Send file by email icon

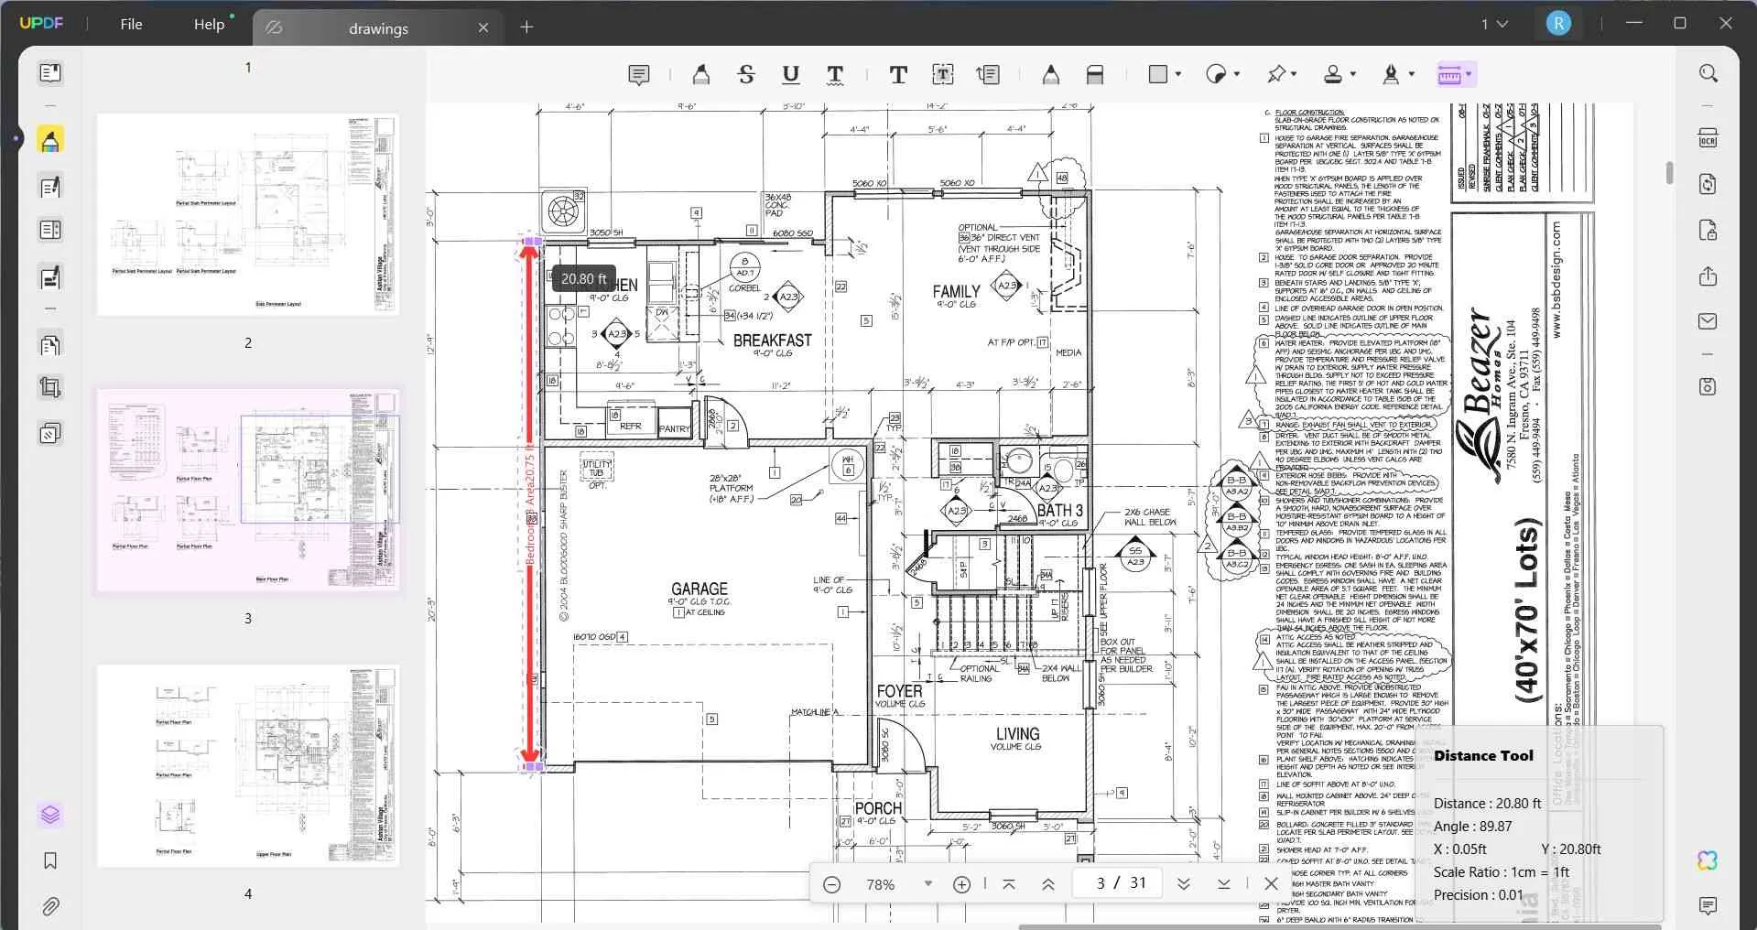(x=1708, y=321)
